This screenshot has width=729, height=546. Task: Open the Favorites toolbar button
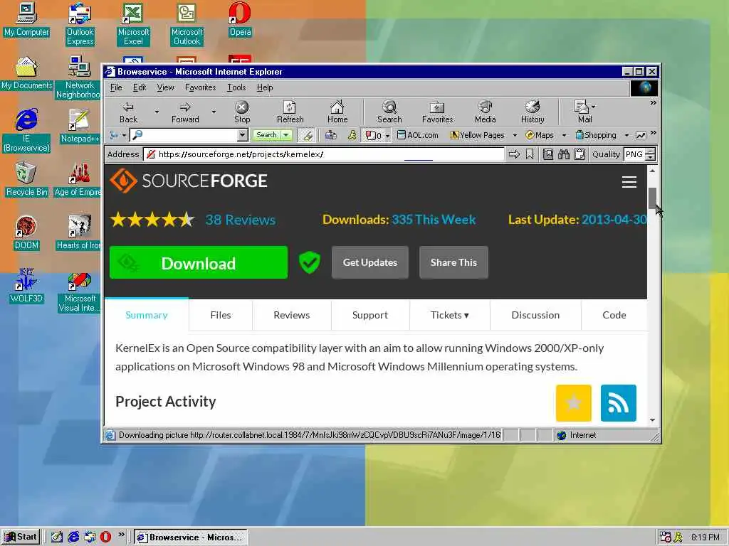[x=437, y=112]
